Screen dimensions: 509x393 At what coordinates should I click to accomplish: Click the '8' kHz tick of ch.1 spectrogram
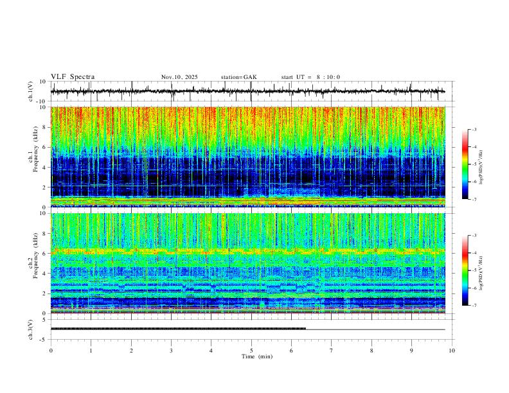44,127
